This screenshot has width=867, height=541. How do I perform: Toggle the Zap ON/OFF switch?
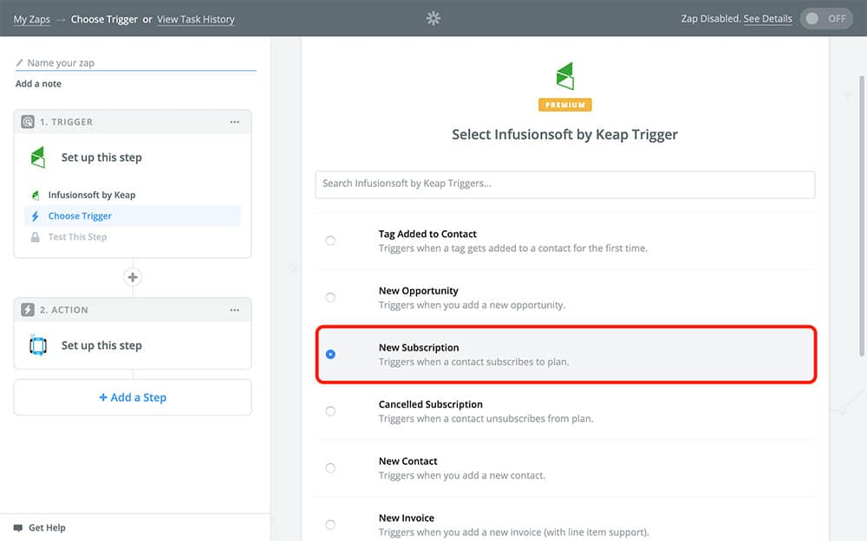[826, 18]
